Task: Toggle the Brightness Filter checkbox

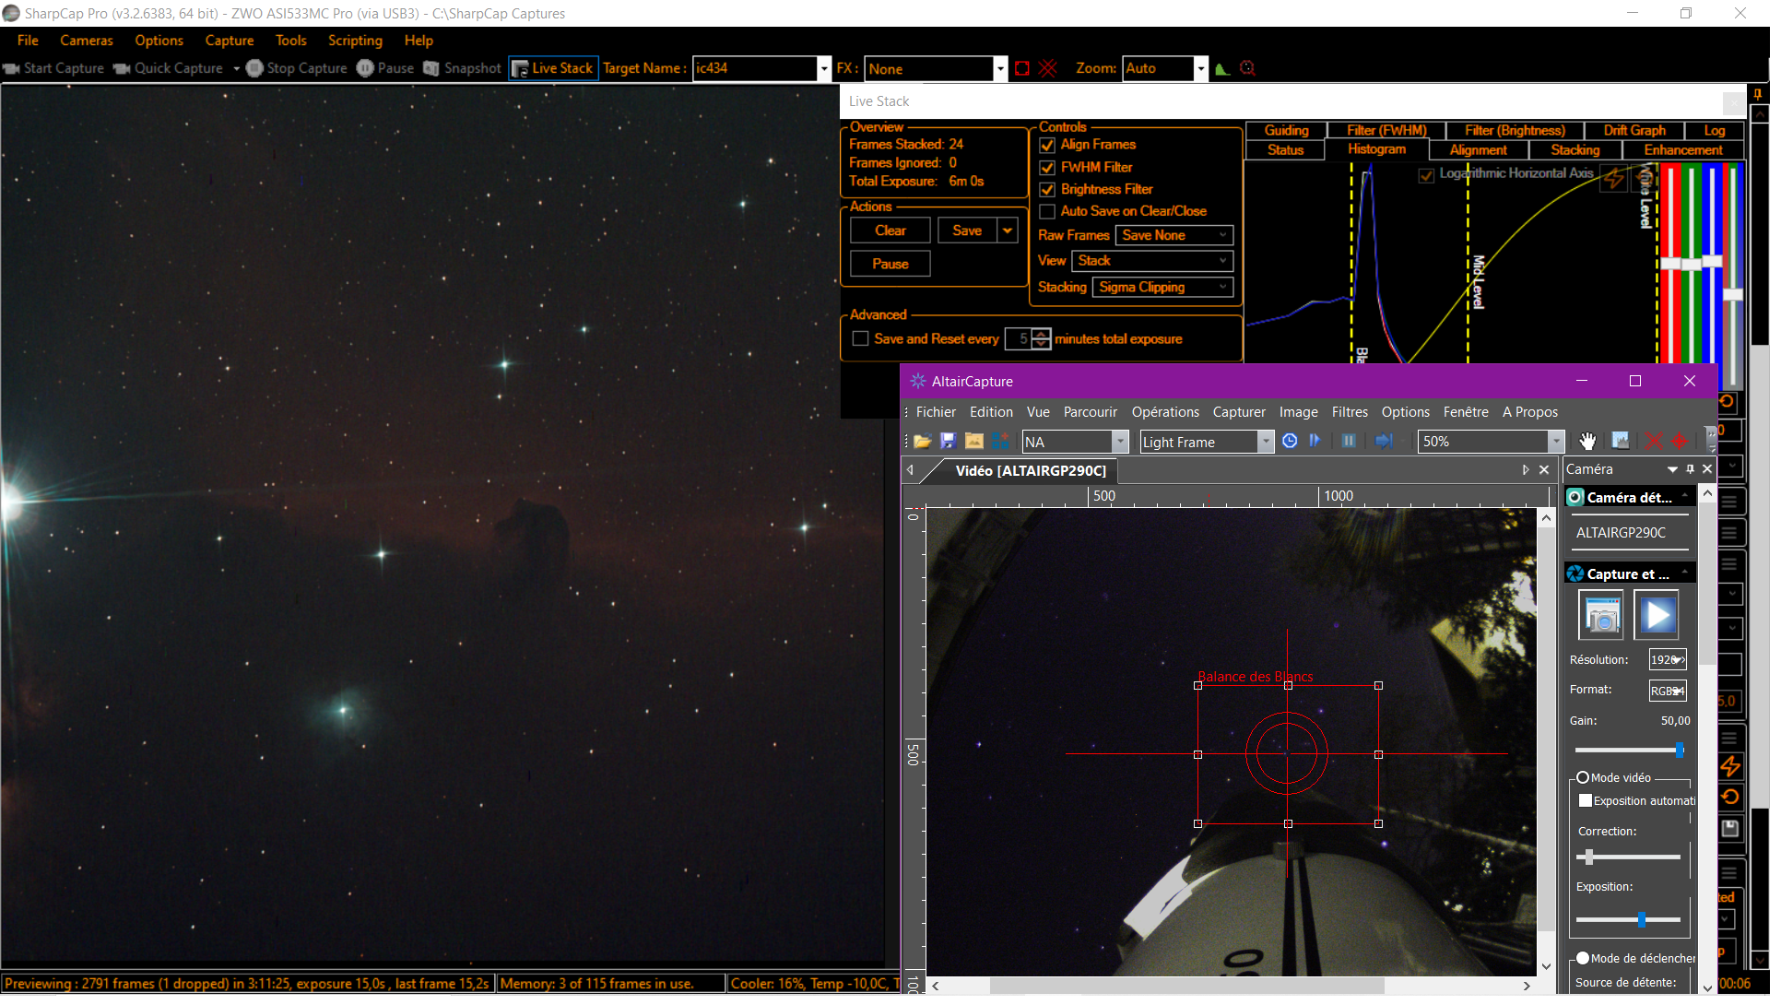Action: (1047, 190)
